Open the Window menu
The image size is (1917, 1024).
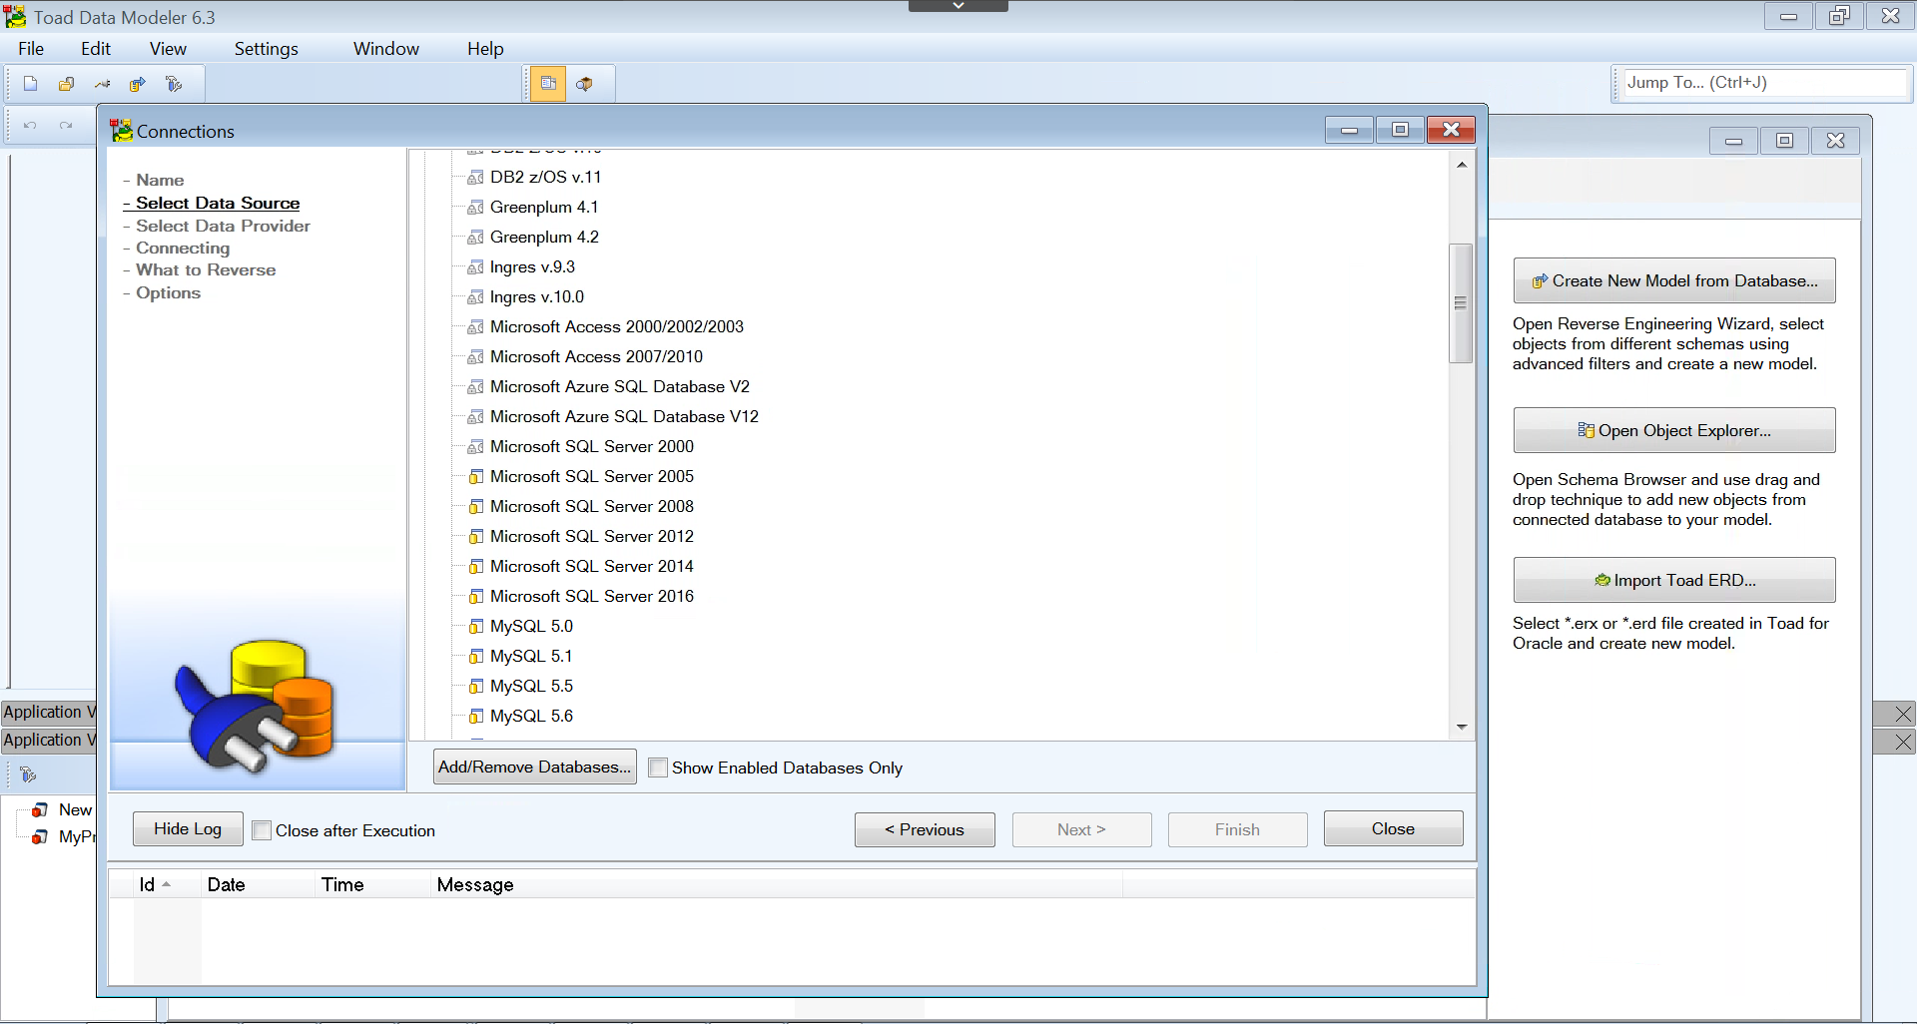pyautogui.click(x=385, y=49)
